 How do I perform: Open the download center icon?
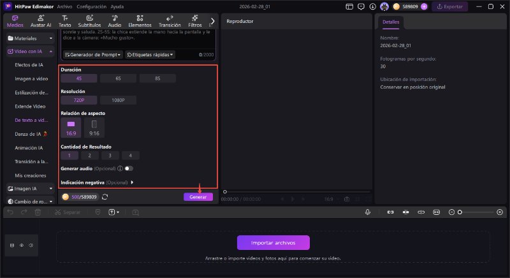[x=372, y=6]
